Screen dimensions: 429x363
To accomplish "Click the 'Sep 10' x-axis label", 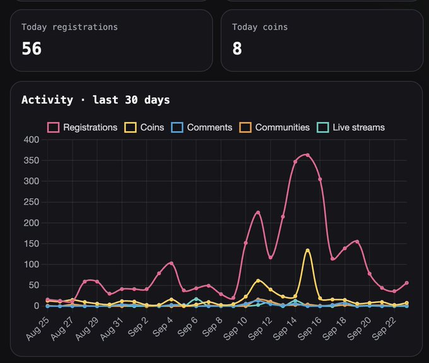I will [x=235, y=329].
